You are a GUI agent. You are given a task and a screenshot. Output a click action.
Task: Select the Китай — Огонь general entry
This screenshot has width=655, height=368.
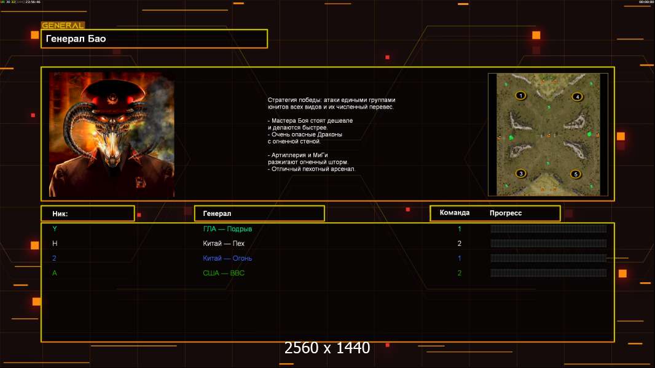(227, 258)
